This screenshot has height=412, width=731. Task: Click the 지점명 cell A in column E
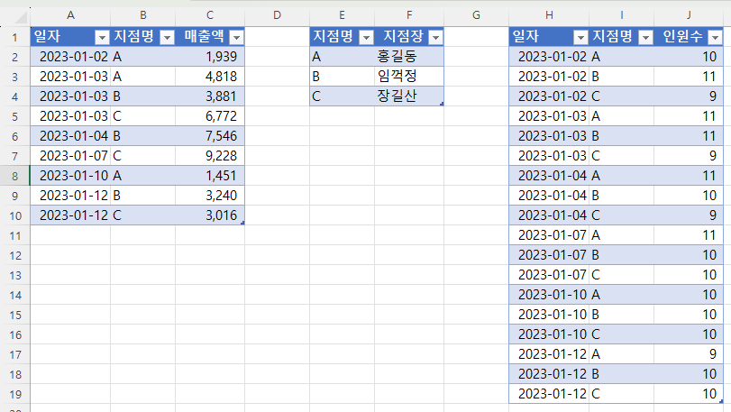click(x=343, y=57)
